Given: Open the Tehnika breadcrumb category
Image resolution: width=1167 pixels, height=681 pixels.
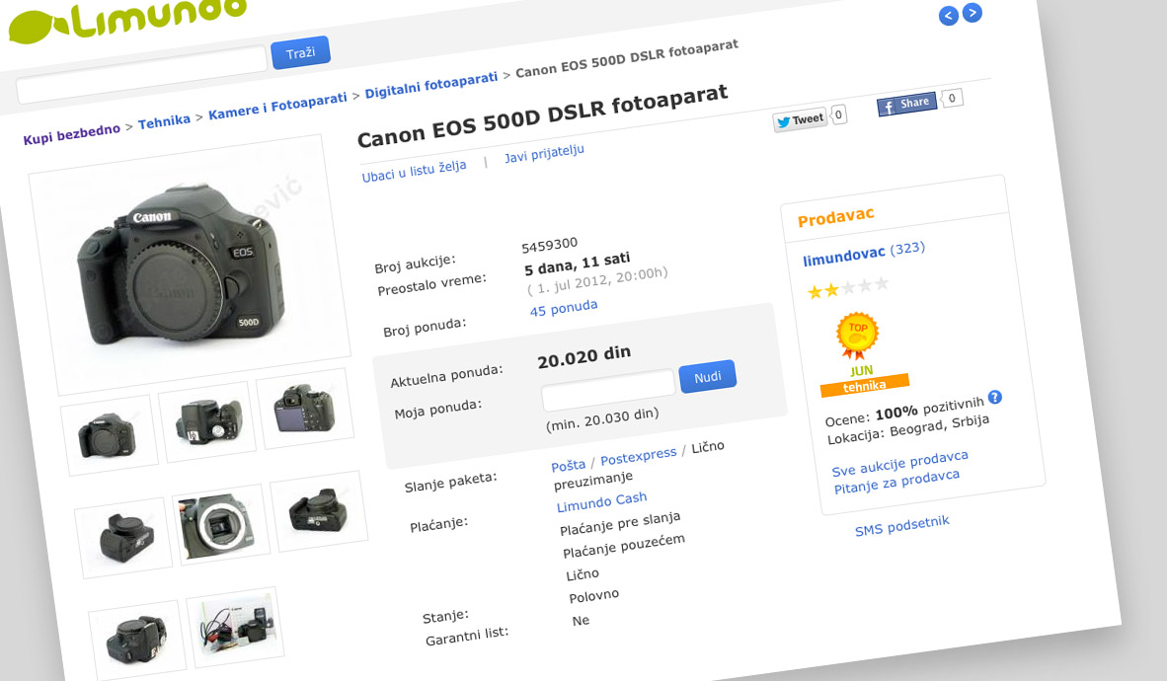Looking at the screenshot, I should pos(164,121).
